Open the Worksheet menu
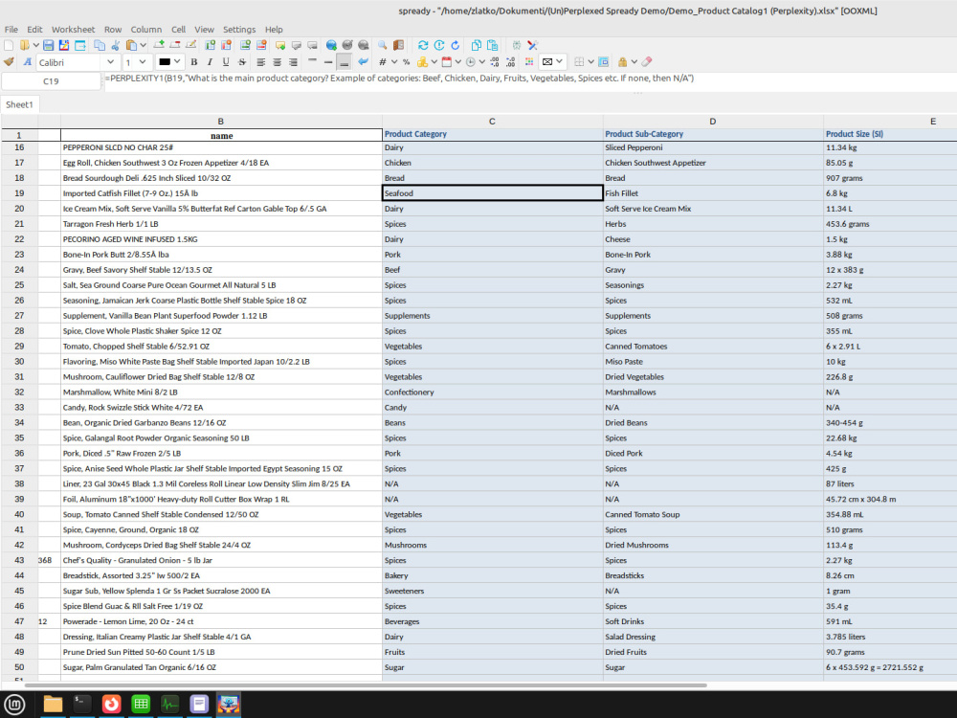 (x=73, y=29)
